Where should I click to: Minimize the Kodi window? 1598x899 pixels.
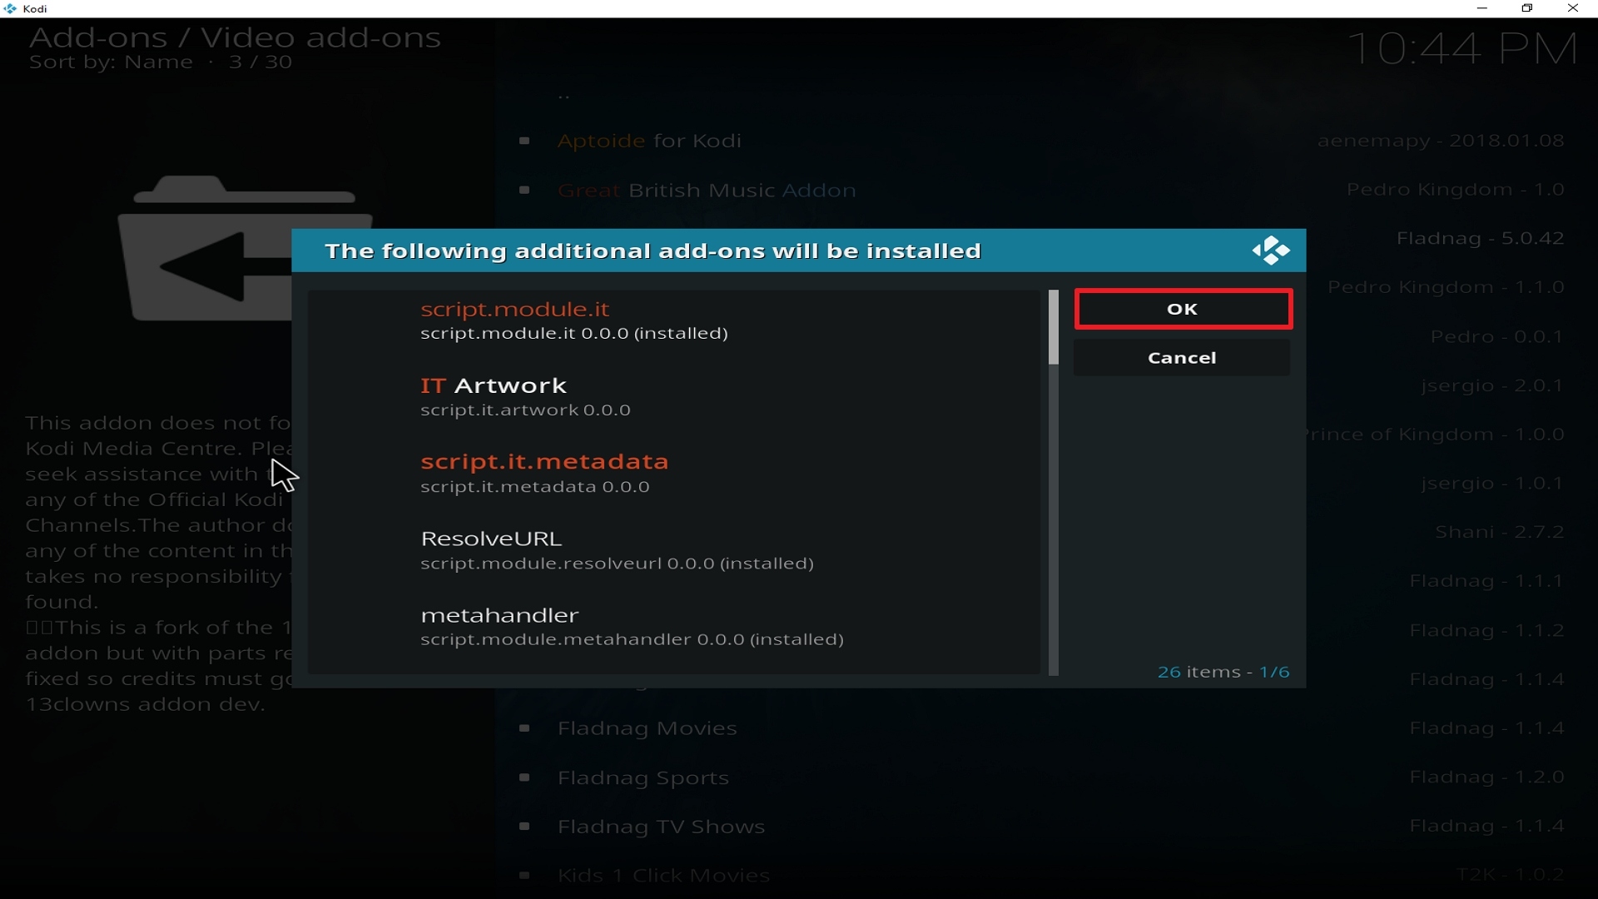point(1482,8)
